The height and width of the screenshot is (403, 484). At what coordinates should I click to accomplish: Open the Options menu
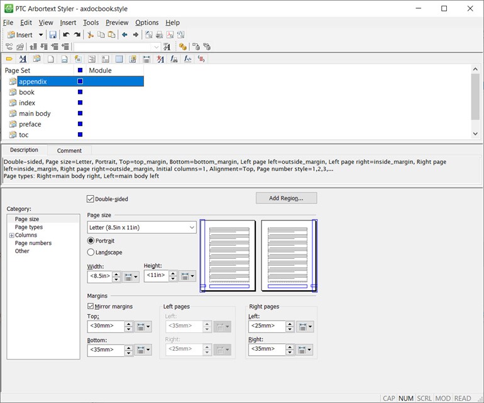point(146,23)
